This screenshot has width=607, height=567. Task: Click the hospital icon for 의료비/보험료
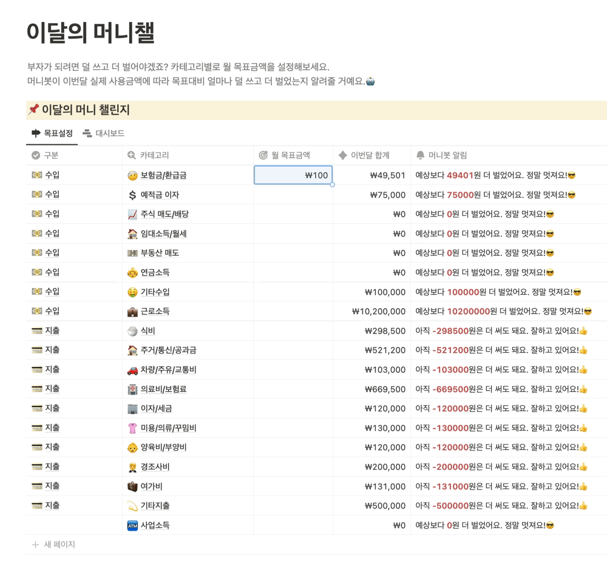coord(132,389)
